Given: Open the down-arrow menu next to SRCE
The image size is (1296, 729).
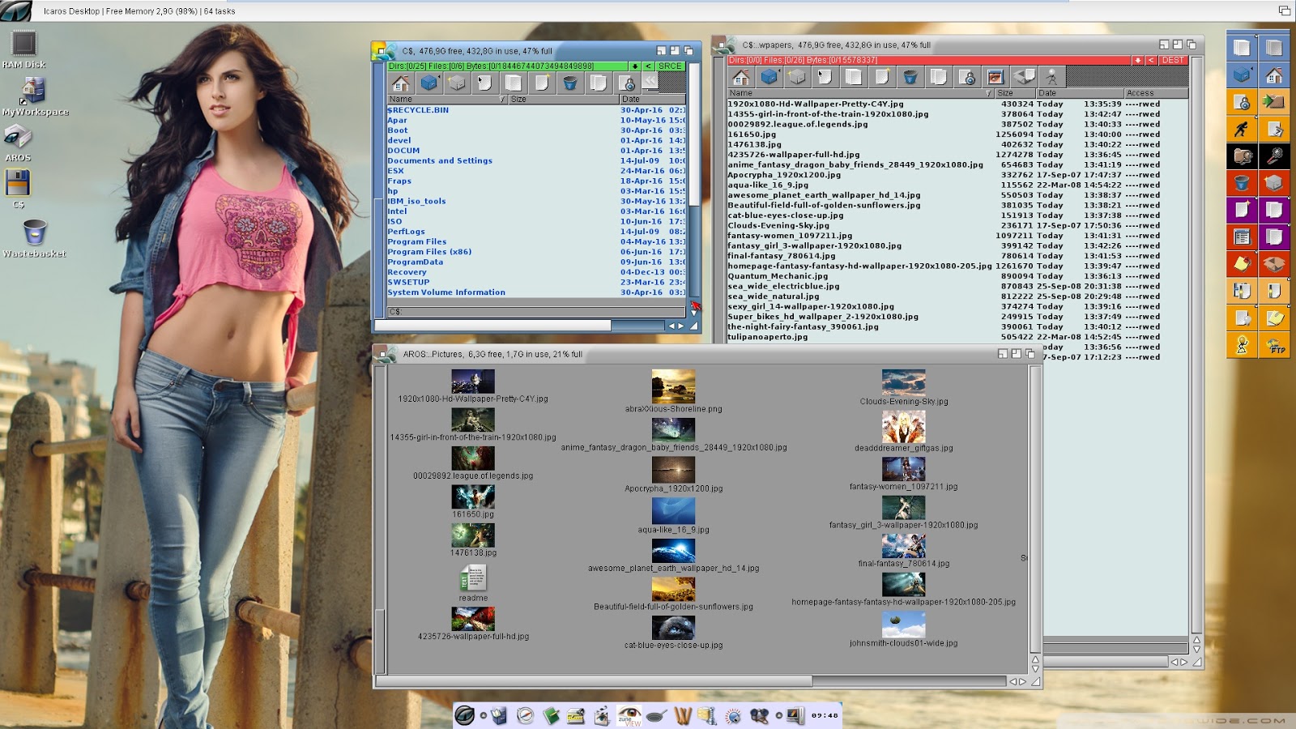Looking at the screenshot, I should [636, 66].
